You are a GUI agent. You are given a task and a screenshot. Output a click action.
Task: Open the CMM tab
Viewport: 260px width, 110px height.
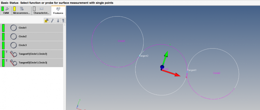(6, 11)
